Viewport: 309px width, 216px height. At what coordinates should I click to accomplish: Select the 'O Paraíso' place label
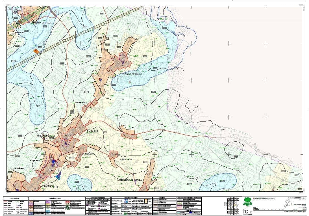80,102
